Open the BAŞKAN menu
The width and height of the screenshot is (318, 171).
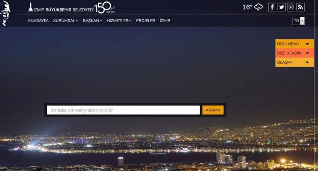click(92, 21)
